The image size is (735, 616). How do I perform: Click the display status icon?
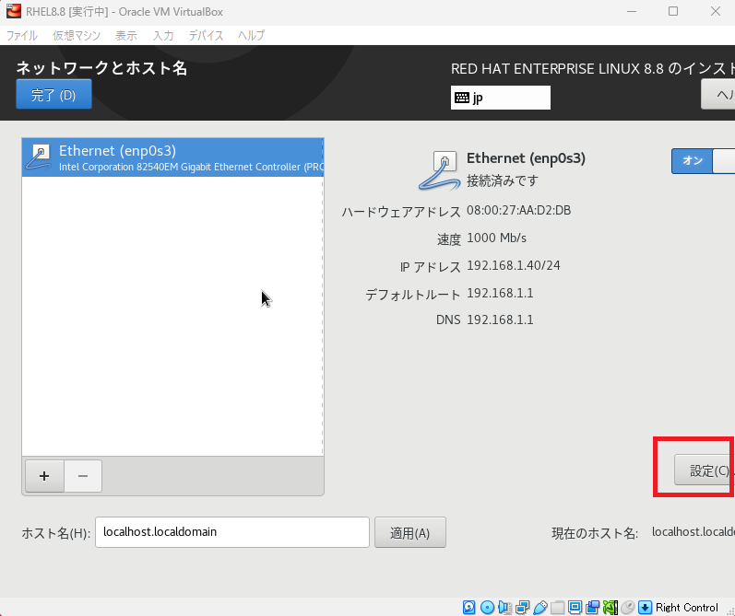click(x=575, y=607)
